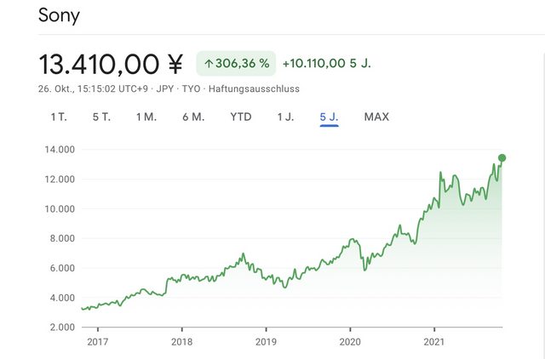Click the green current price dot
Screen dimensions: 545x359
click(502, 158)
